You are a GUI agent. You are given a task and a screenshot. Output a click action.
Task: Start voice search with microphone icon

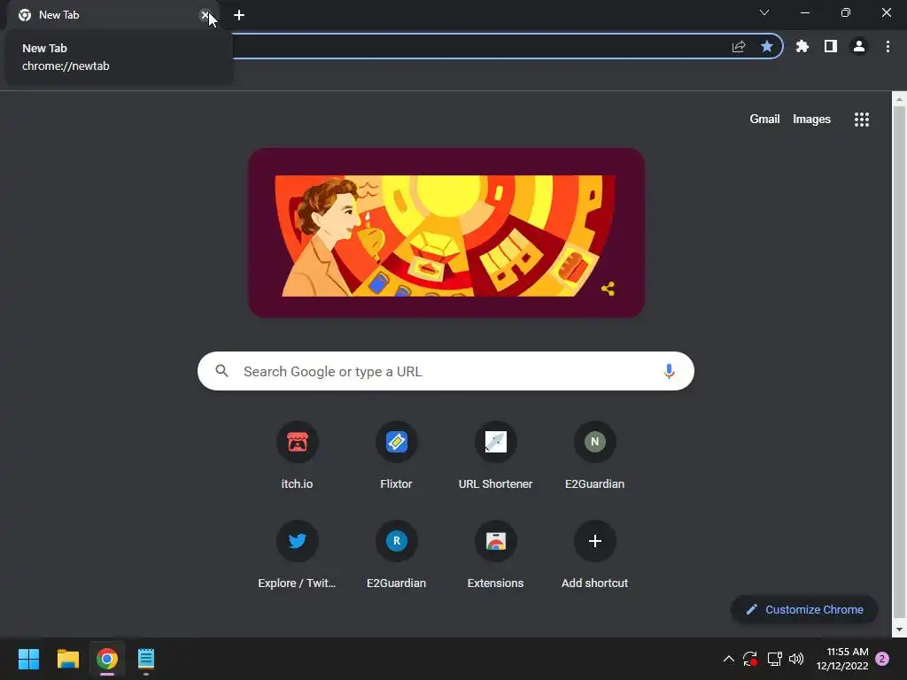[x=669, y=371]
